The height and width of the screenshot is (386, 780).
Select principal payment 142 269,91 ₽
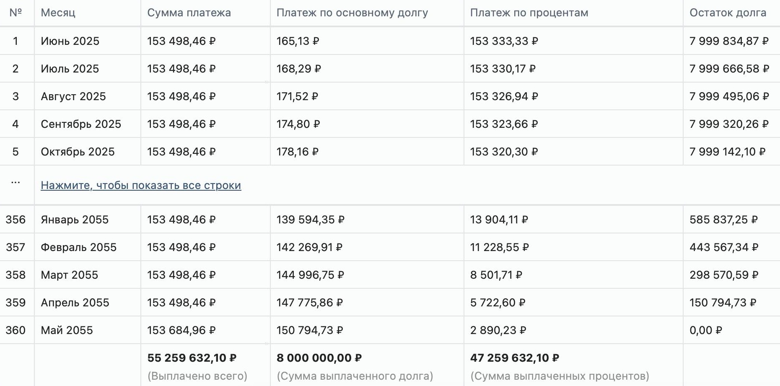tap(310, 247)
